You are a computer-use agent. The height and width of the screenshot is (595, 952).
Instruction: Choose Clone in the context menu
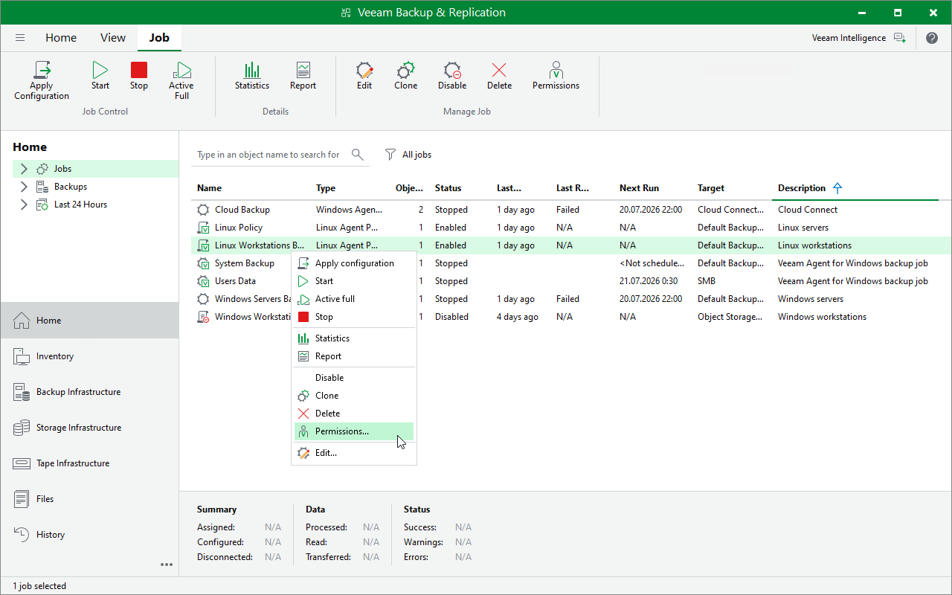(x=354, y=396)
